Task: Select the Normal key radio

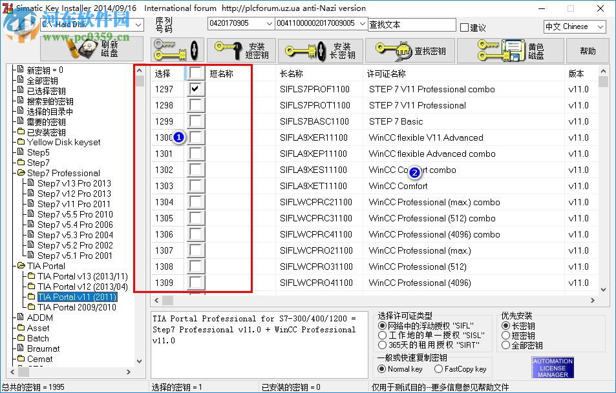Action: [381, 369]
